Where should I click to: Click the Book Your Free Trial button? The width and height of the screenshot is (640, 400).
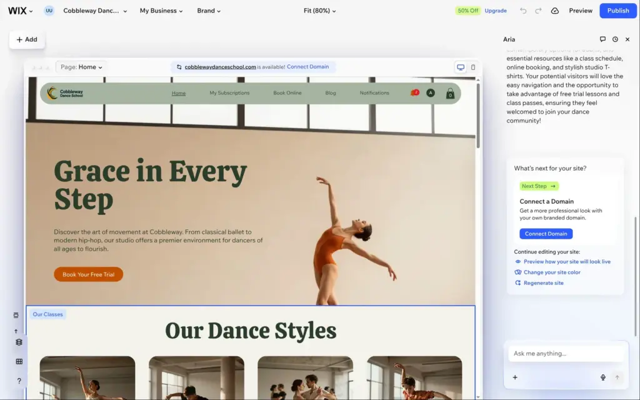point(88,274)
